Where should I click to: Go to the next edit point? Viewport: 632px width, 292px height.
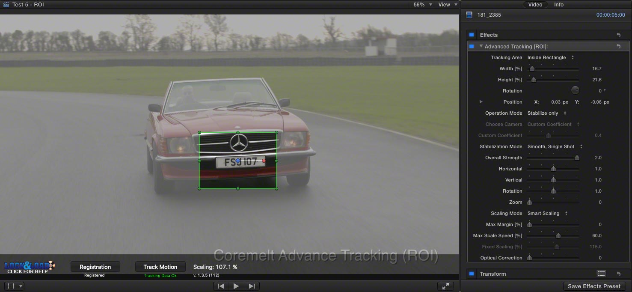tap(252, 286)
